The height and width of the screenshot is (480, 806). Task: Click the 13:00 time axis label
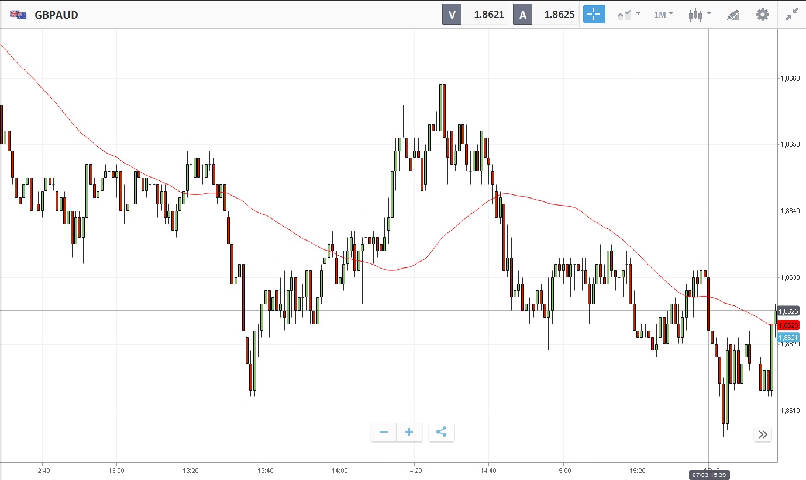pos(116,471)
